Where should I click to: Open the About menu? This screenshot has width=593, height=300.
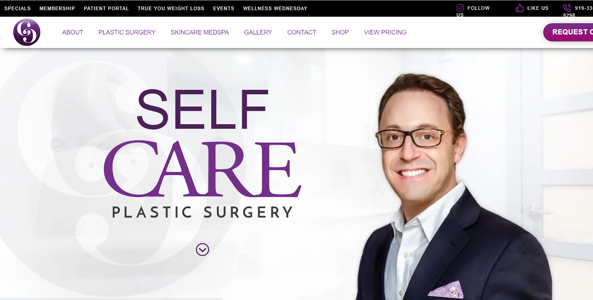[x=73, y=32]
